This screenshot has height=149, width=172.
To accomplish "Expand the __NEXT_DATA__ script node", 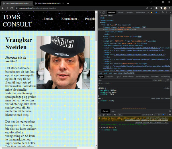I will (102, 41).
